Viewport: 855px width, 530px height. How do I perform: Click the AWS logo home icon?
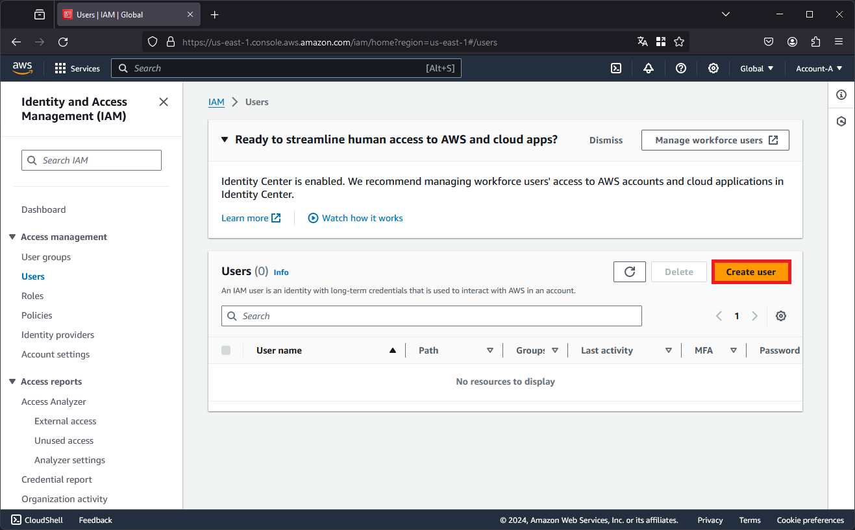22,68
